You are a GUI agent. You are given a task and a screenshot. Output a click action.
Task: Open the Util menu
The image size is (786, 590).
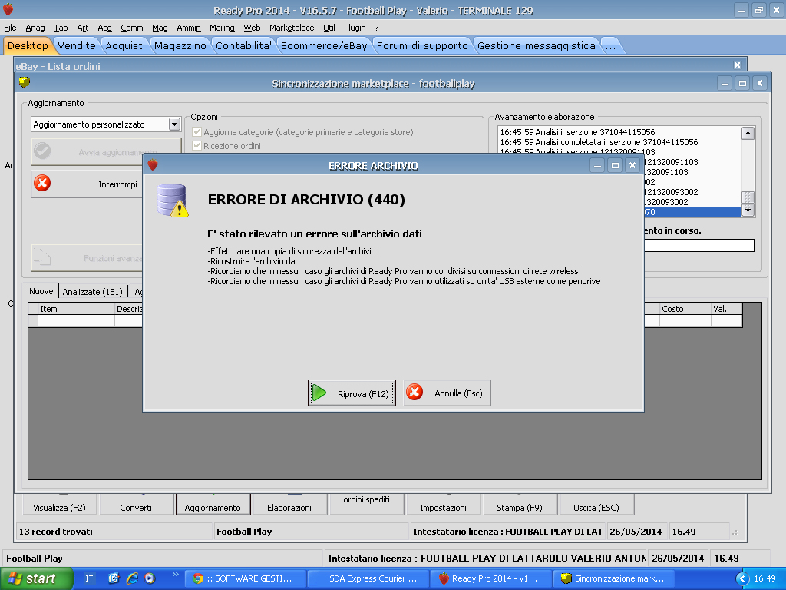click(x=329, y=28)
